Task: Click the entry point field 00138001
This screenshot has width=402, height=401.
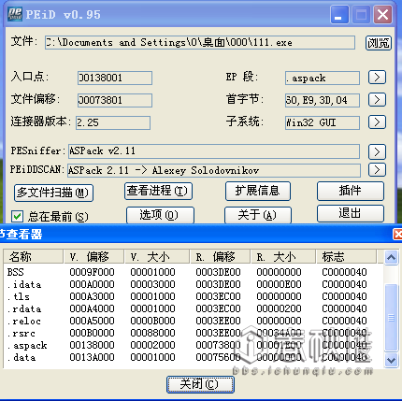Action: click(x=115, y=78)
